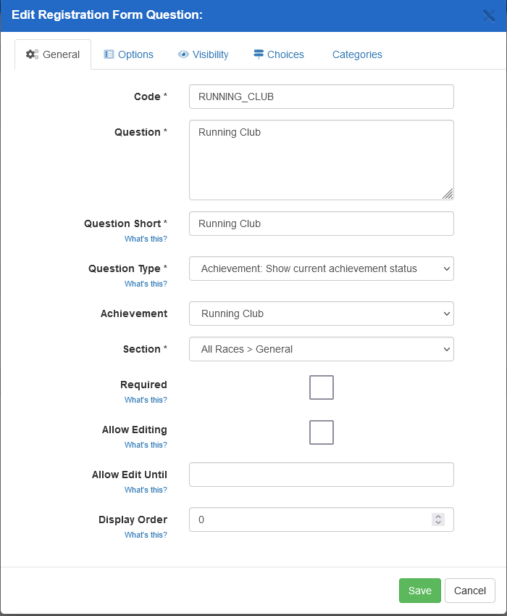Screen dimensions: 507x616
Task: Open the Question Type dropdown
Action: 321,268
